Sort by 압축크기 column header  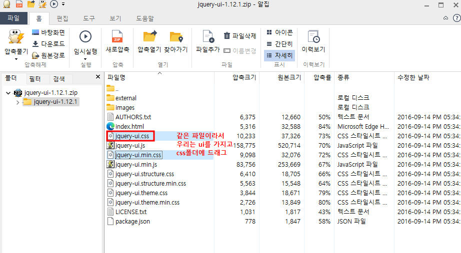(x=244, y=77)
